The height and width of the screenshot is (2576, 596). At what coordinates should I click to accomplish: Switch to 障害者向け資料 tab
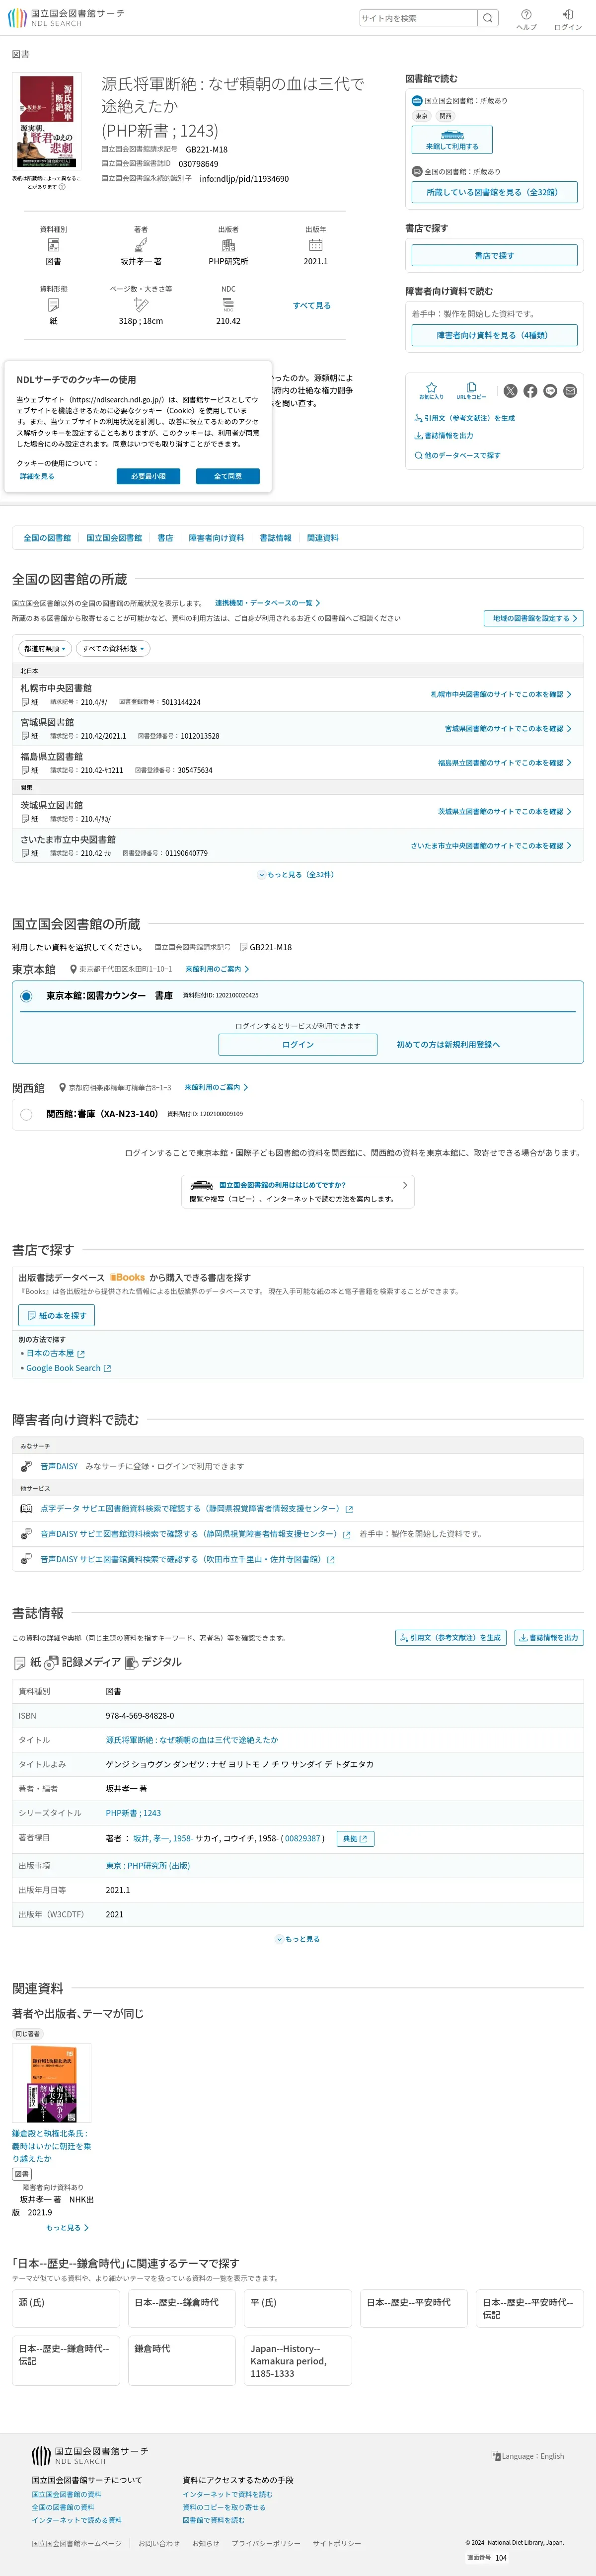(216, 538)
